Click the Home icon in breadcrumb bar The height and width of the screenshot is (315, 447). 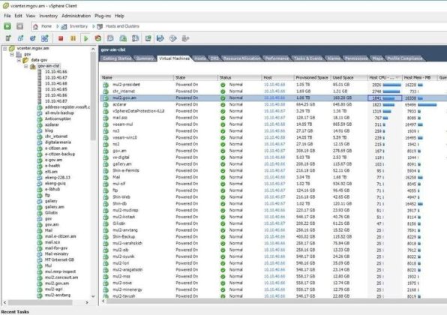(x=36, y=26)
